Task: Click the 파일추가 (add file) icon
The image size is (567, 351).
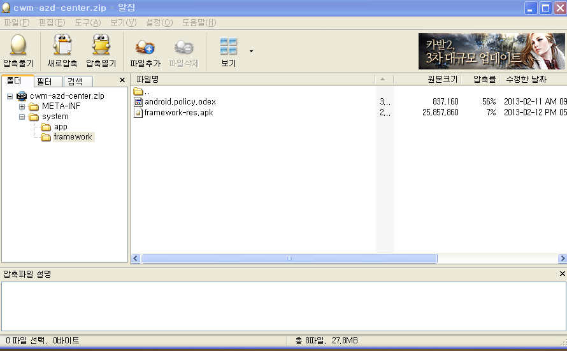Action: tap(145, 46)
